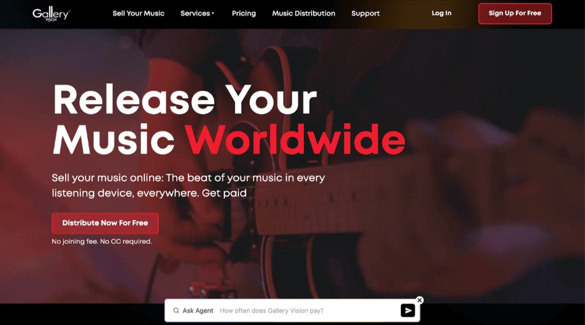Send the Ask Agent question

point(408,310)
